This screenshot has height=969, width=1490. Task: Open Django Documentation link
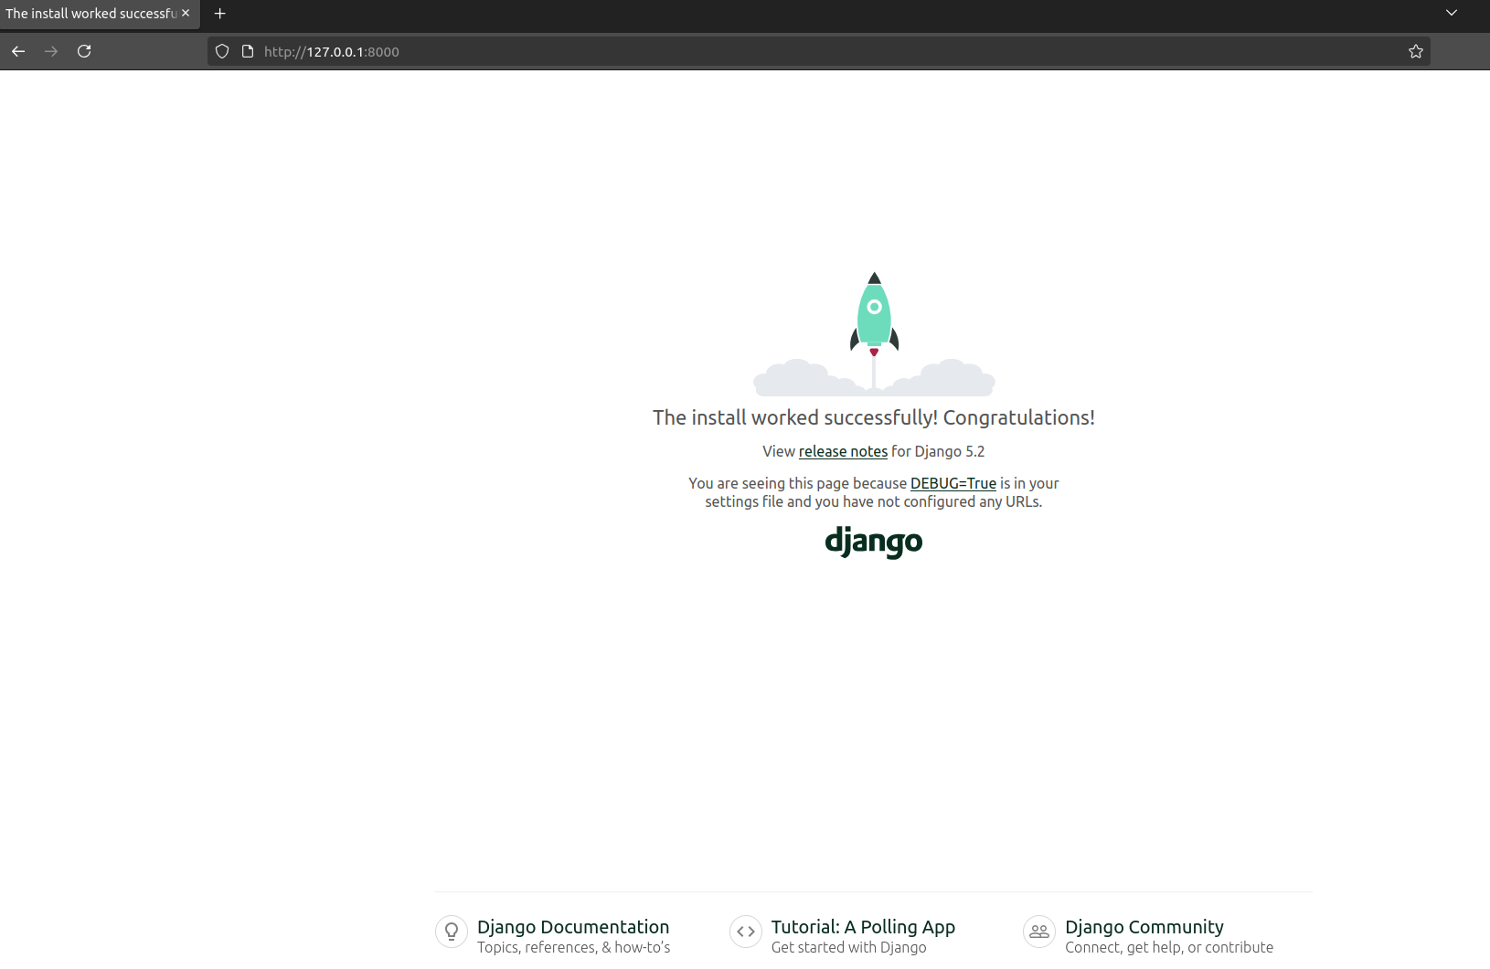tap(573, 927)
